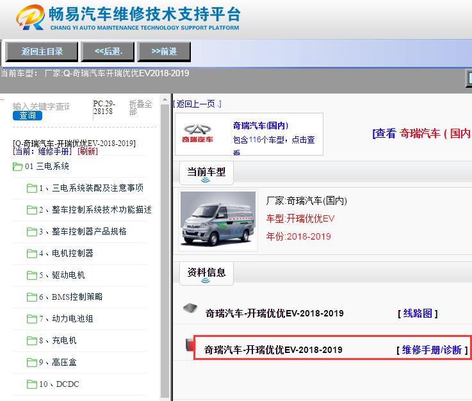This screenshot has width=472, height=401.
Task: Select the 当前车型 tab
Action: [206, 172]
